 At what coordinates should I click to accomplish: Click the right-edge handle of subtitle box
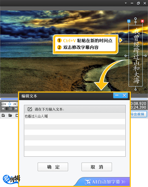(146, 56)
